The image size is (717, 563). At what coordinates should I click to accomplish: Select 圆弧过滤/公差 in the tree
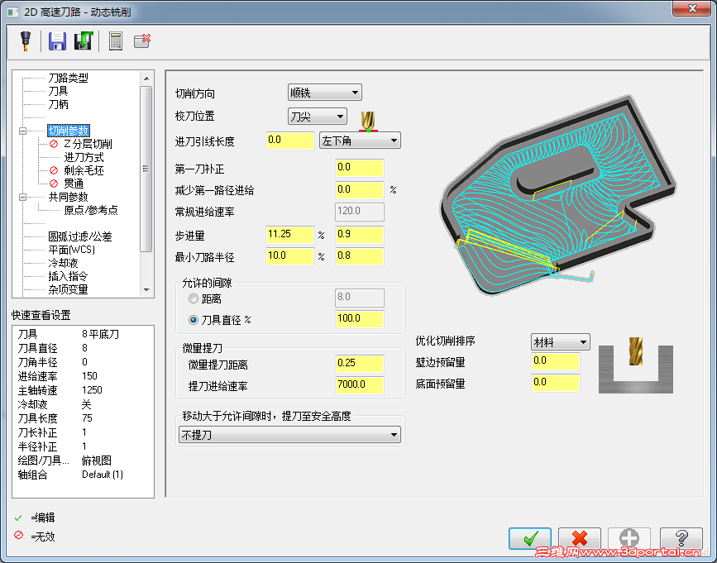[x=80, y=236]
